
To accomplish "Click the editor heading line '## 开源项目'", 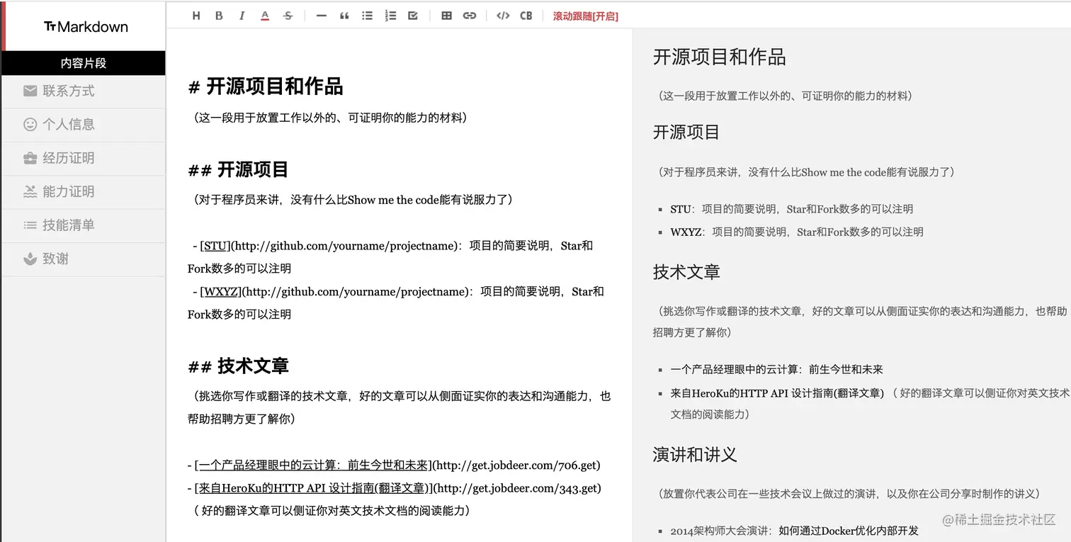I will [x=238, y=169].
